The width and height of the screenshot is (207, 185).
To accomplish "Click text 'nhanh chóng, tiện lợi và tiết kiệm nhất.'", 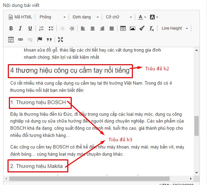I will (x=62, y=57).
